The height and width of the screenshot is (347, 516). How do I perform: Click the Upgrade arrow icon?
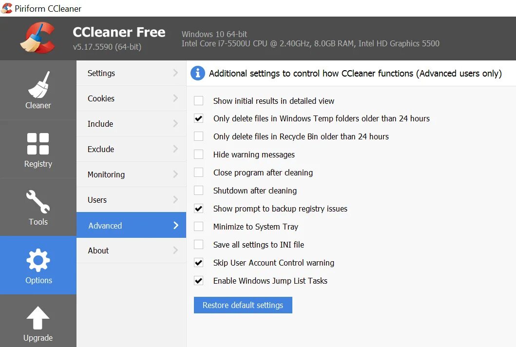coord(38,318)
